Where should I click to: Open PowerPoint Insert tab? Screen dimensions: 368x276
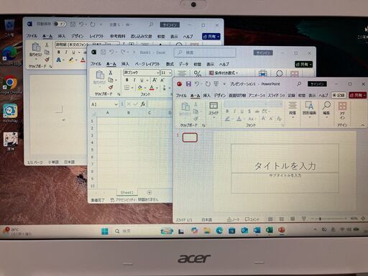click(x=206, y=96)
